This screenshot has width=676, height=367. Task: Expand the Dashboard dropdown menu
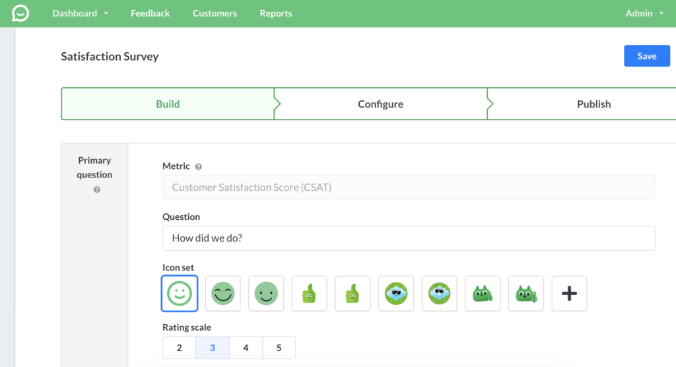[81, 13]
